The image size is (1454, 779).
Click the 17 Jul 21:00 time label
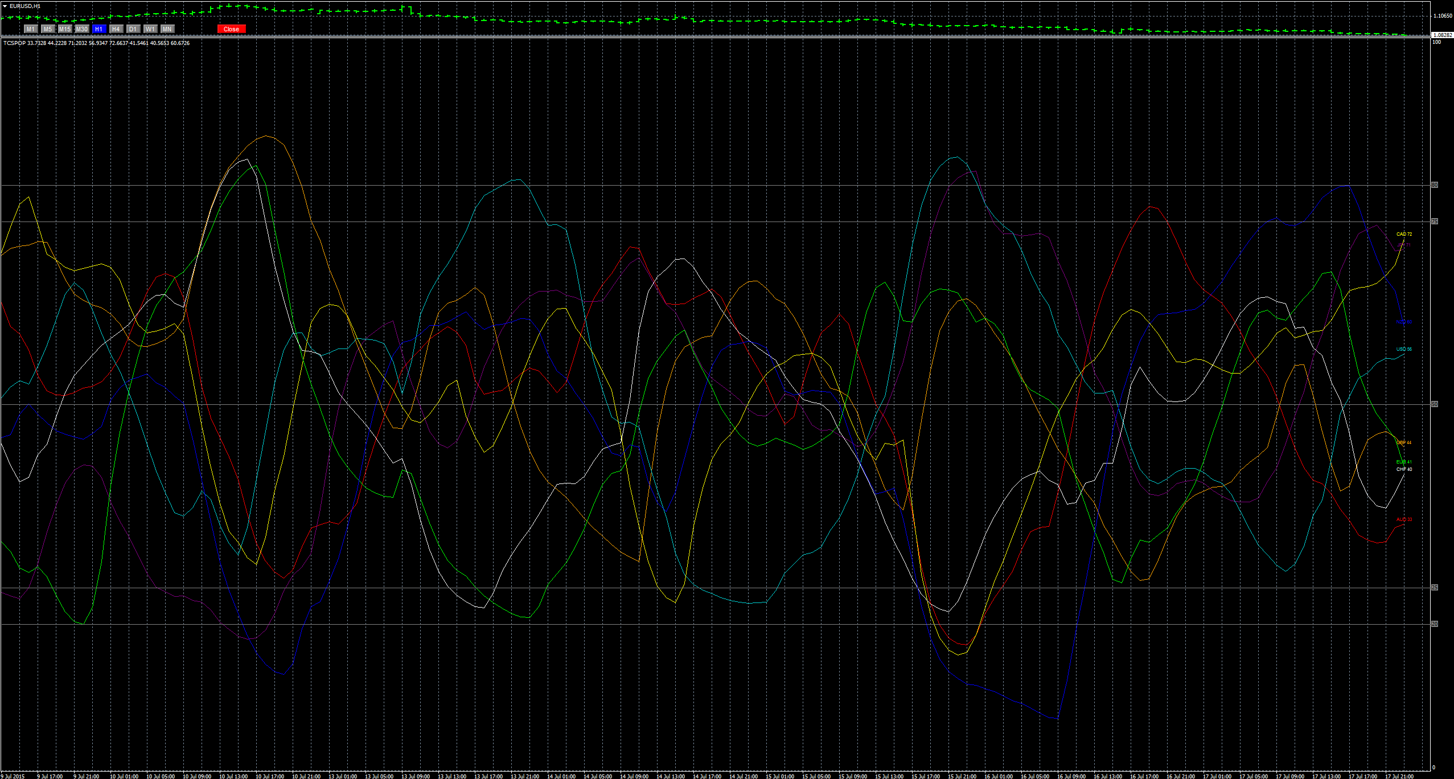click(1399, 776)
